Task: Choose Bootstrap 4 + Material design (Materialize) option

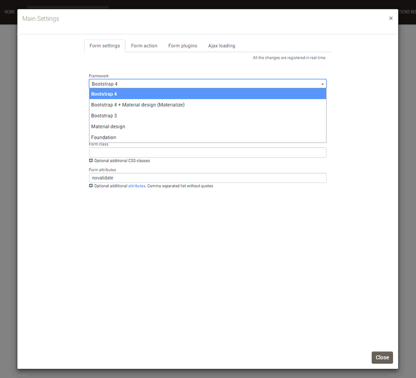Action: click(x=207, y=105)
